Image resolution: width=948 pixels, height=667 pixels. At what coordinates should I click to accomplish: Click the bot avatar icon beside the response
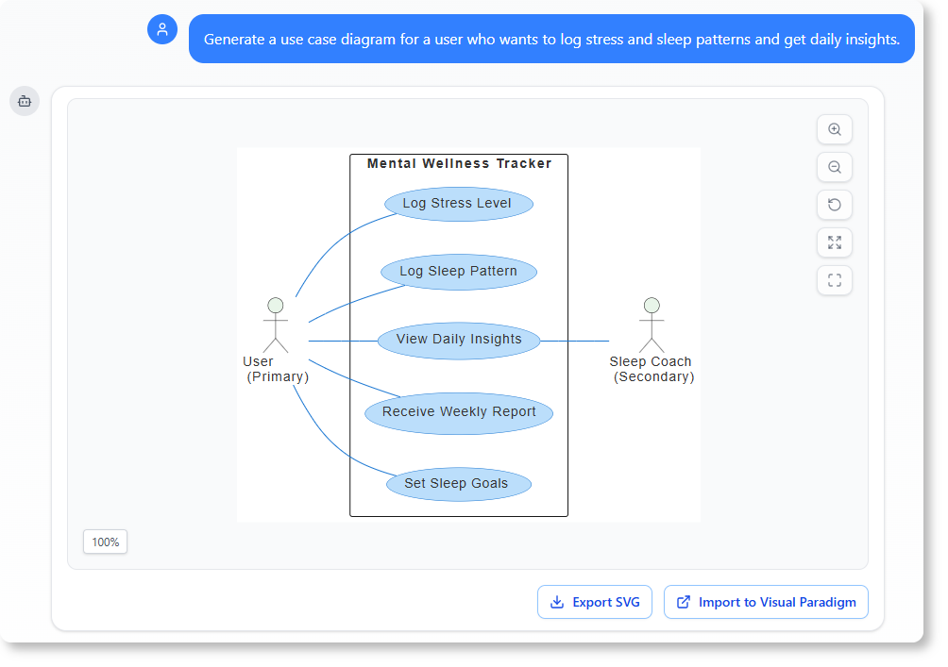click(25, 101)
